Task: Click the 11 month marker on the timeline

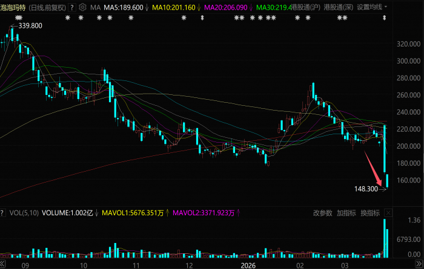Action: [136, 265]
